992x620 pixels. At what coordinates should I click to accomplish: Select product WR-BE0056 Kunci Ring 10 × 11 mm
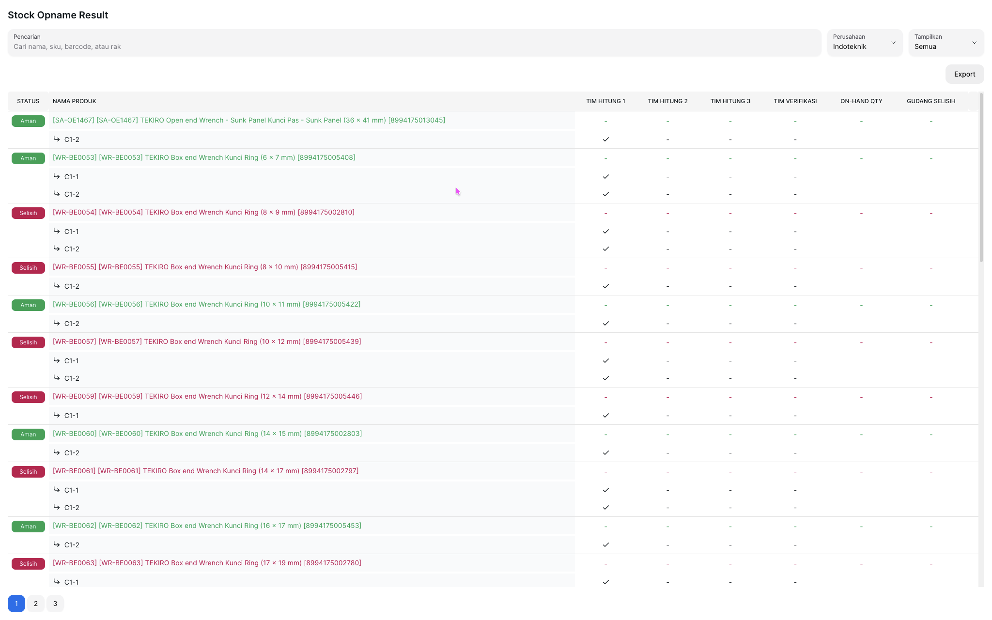coord(206,304)
